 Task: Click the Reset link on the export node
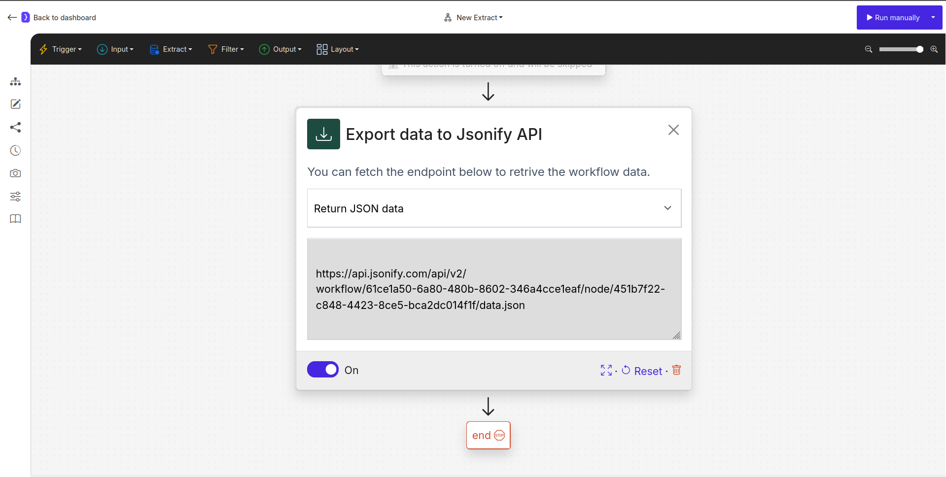[x=648, y=371]
